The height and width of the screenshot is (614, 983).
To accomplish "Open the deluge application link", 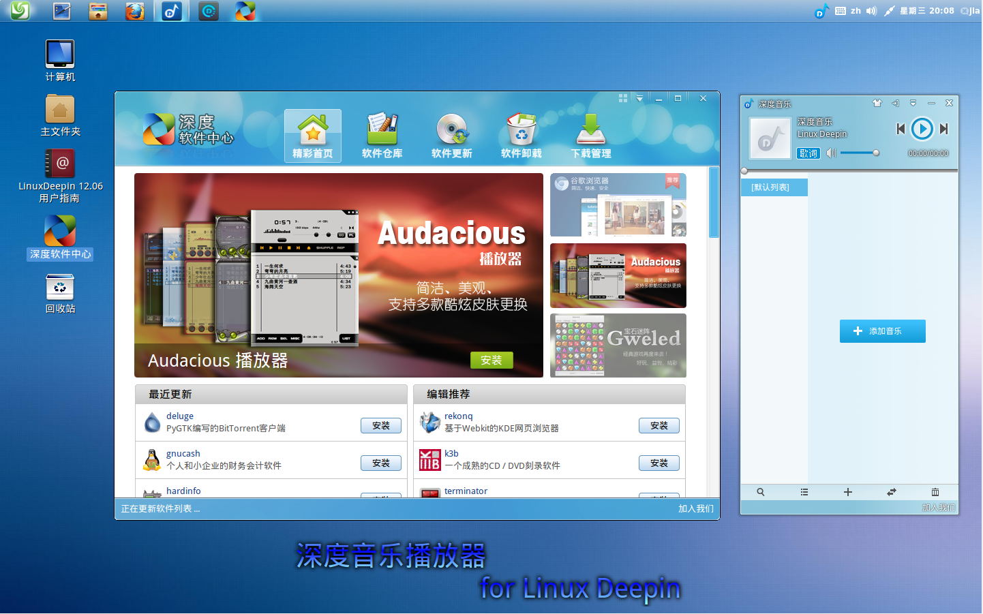I will pyautogui.click(x=180, y=416).
